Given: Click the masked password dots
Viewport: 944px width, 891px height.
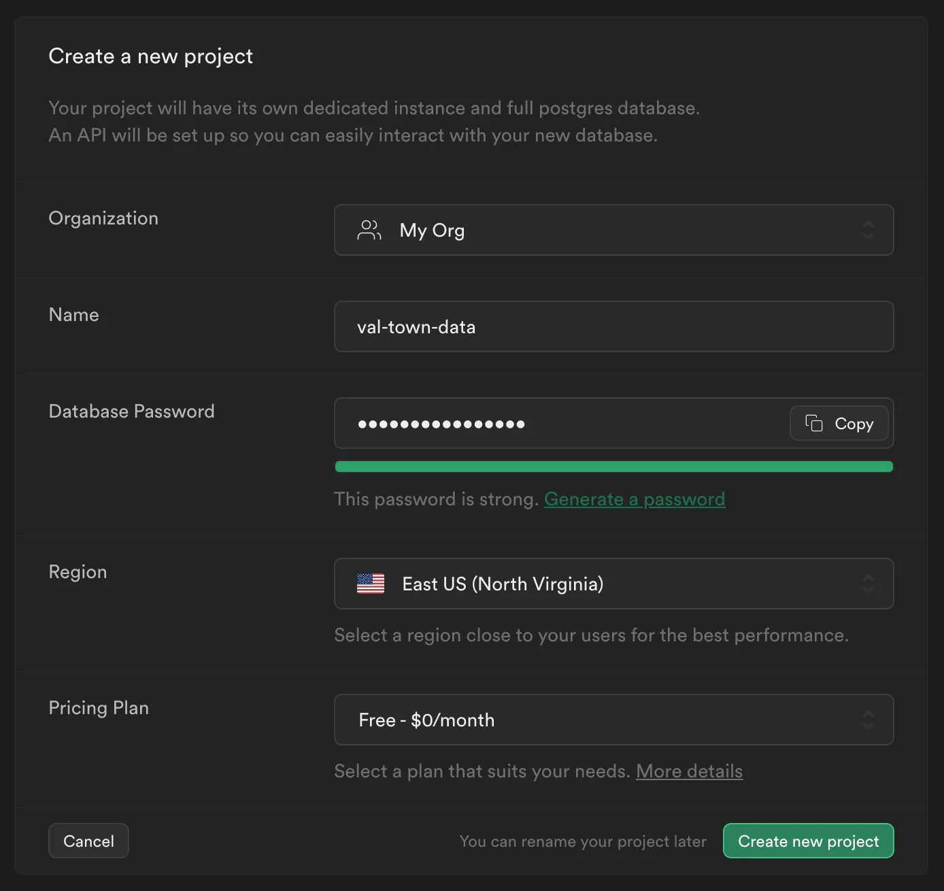Looking at the screenshot, I should (441, 423).
